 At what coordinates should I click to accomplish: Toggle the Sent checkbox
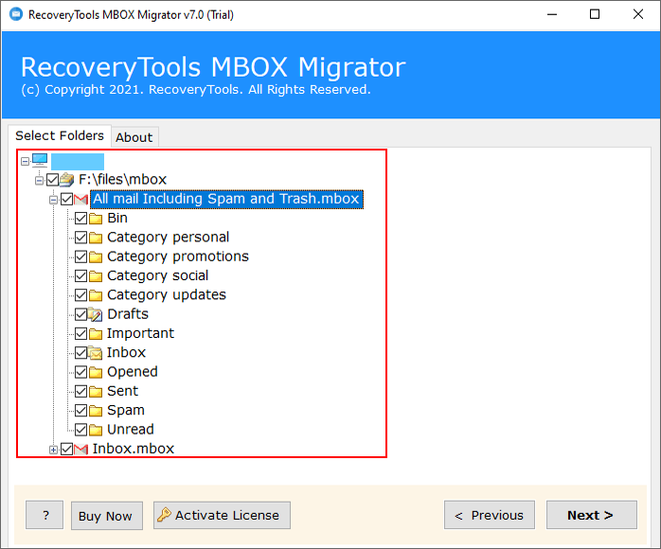80,392
